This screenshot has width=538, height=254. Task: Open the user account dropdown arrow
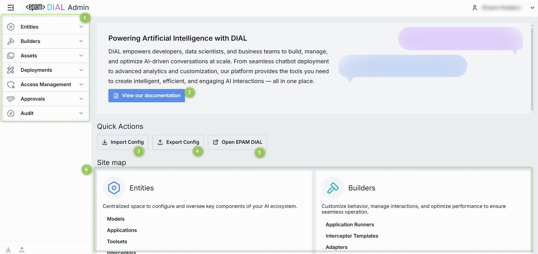coord(532,8)
